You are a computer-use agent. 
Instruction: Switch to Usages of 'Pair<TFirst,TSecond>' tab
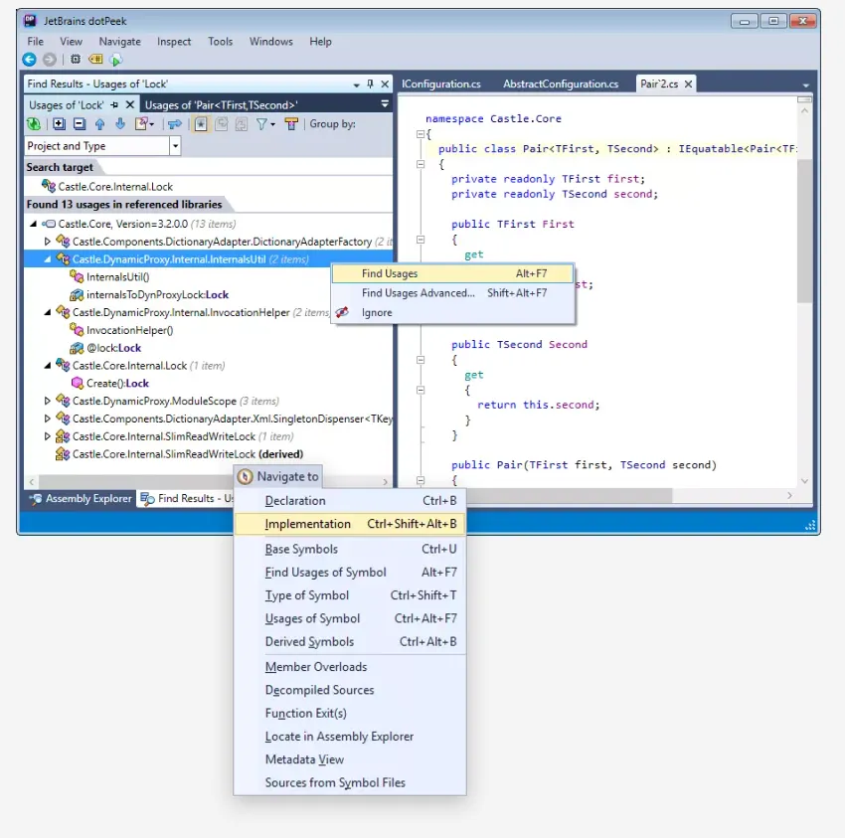[x=221, y=105]
